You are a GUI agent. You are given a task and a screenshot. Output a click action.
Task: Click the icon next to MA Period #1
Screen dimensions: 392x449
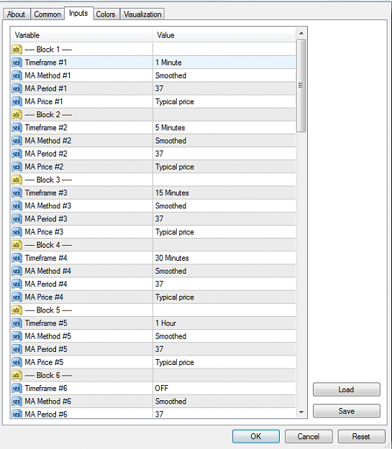[x=17, y=89]
